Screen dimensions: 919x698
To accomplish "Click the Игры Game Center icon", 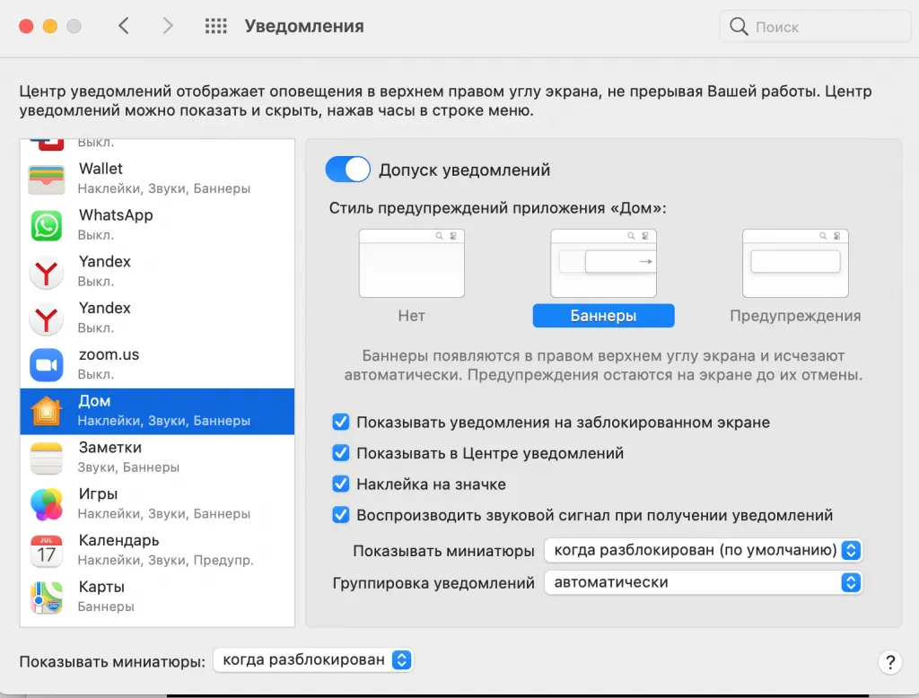I will [x=47, y=503].
